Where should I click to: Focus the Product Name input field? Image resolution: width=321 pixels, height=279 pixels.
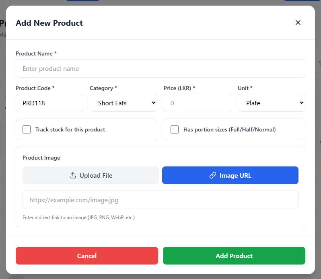(x=160, y=68)
